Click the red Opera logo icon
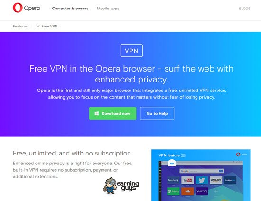 (x=18, y=8)
